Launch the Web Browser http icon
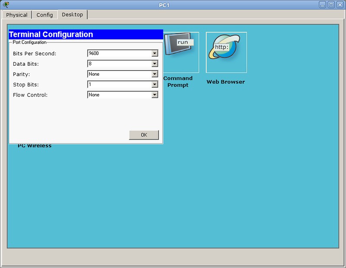Image resolution: width=346 pixels, height=268 pixels. (226, 52)
